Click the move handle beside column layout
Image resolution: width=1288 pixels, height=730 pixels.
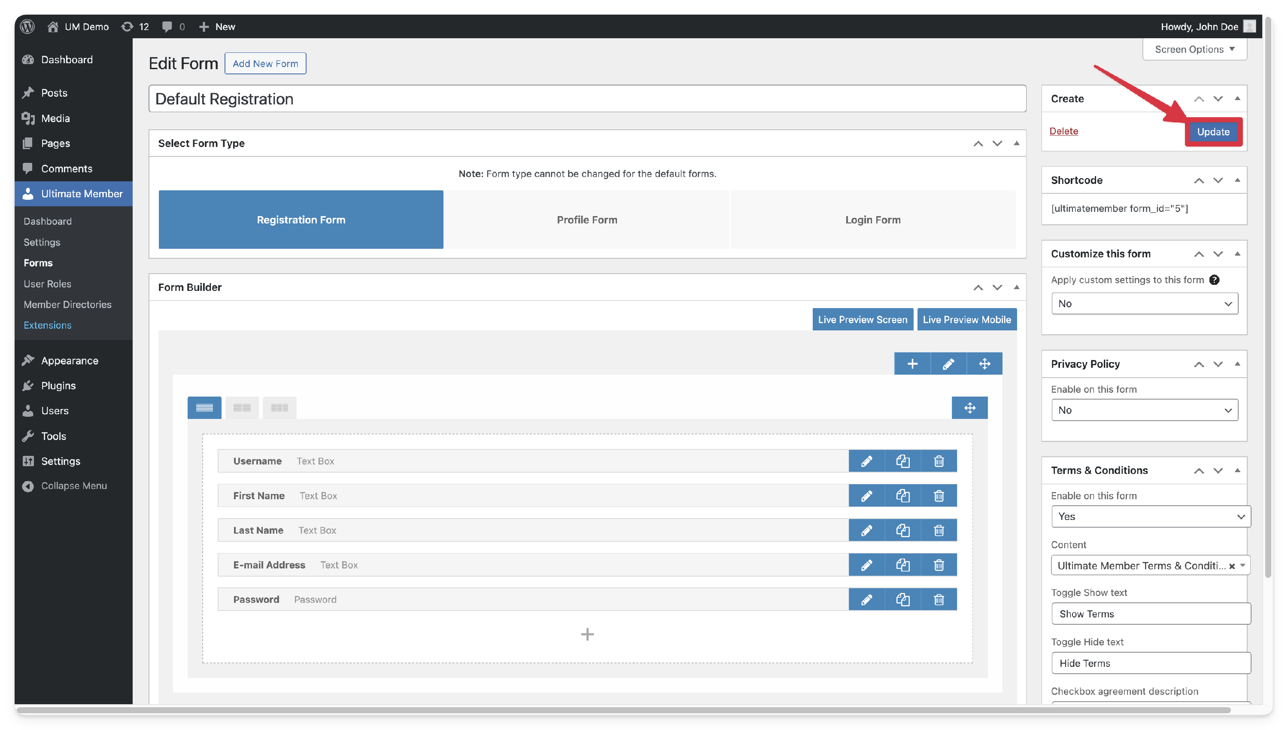point(969,408)
